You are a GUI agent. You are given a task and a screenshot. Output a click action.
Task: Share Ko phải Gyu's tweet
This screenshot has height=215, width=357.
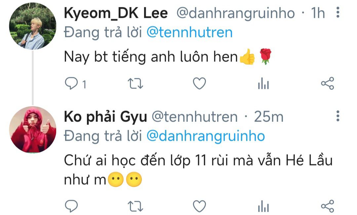point(327,206)
